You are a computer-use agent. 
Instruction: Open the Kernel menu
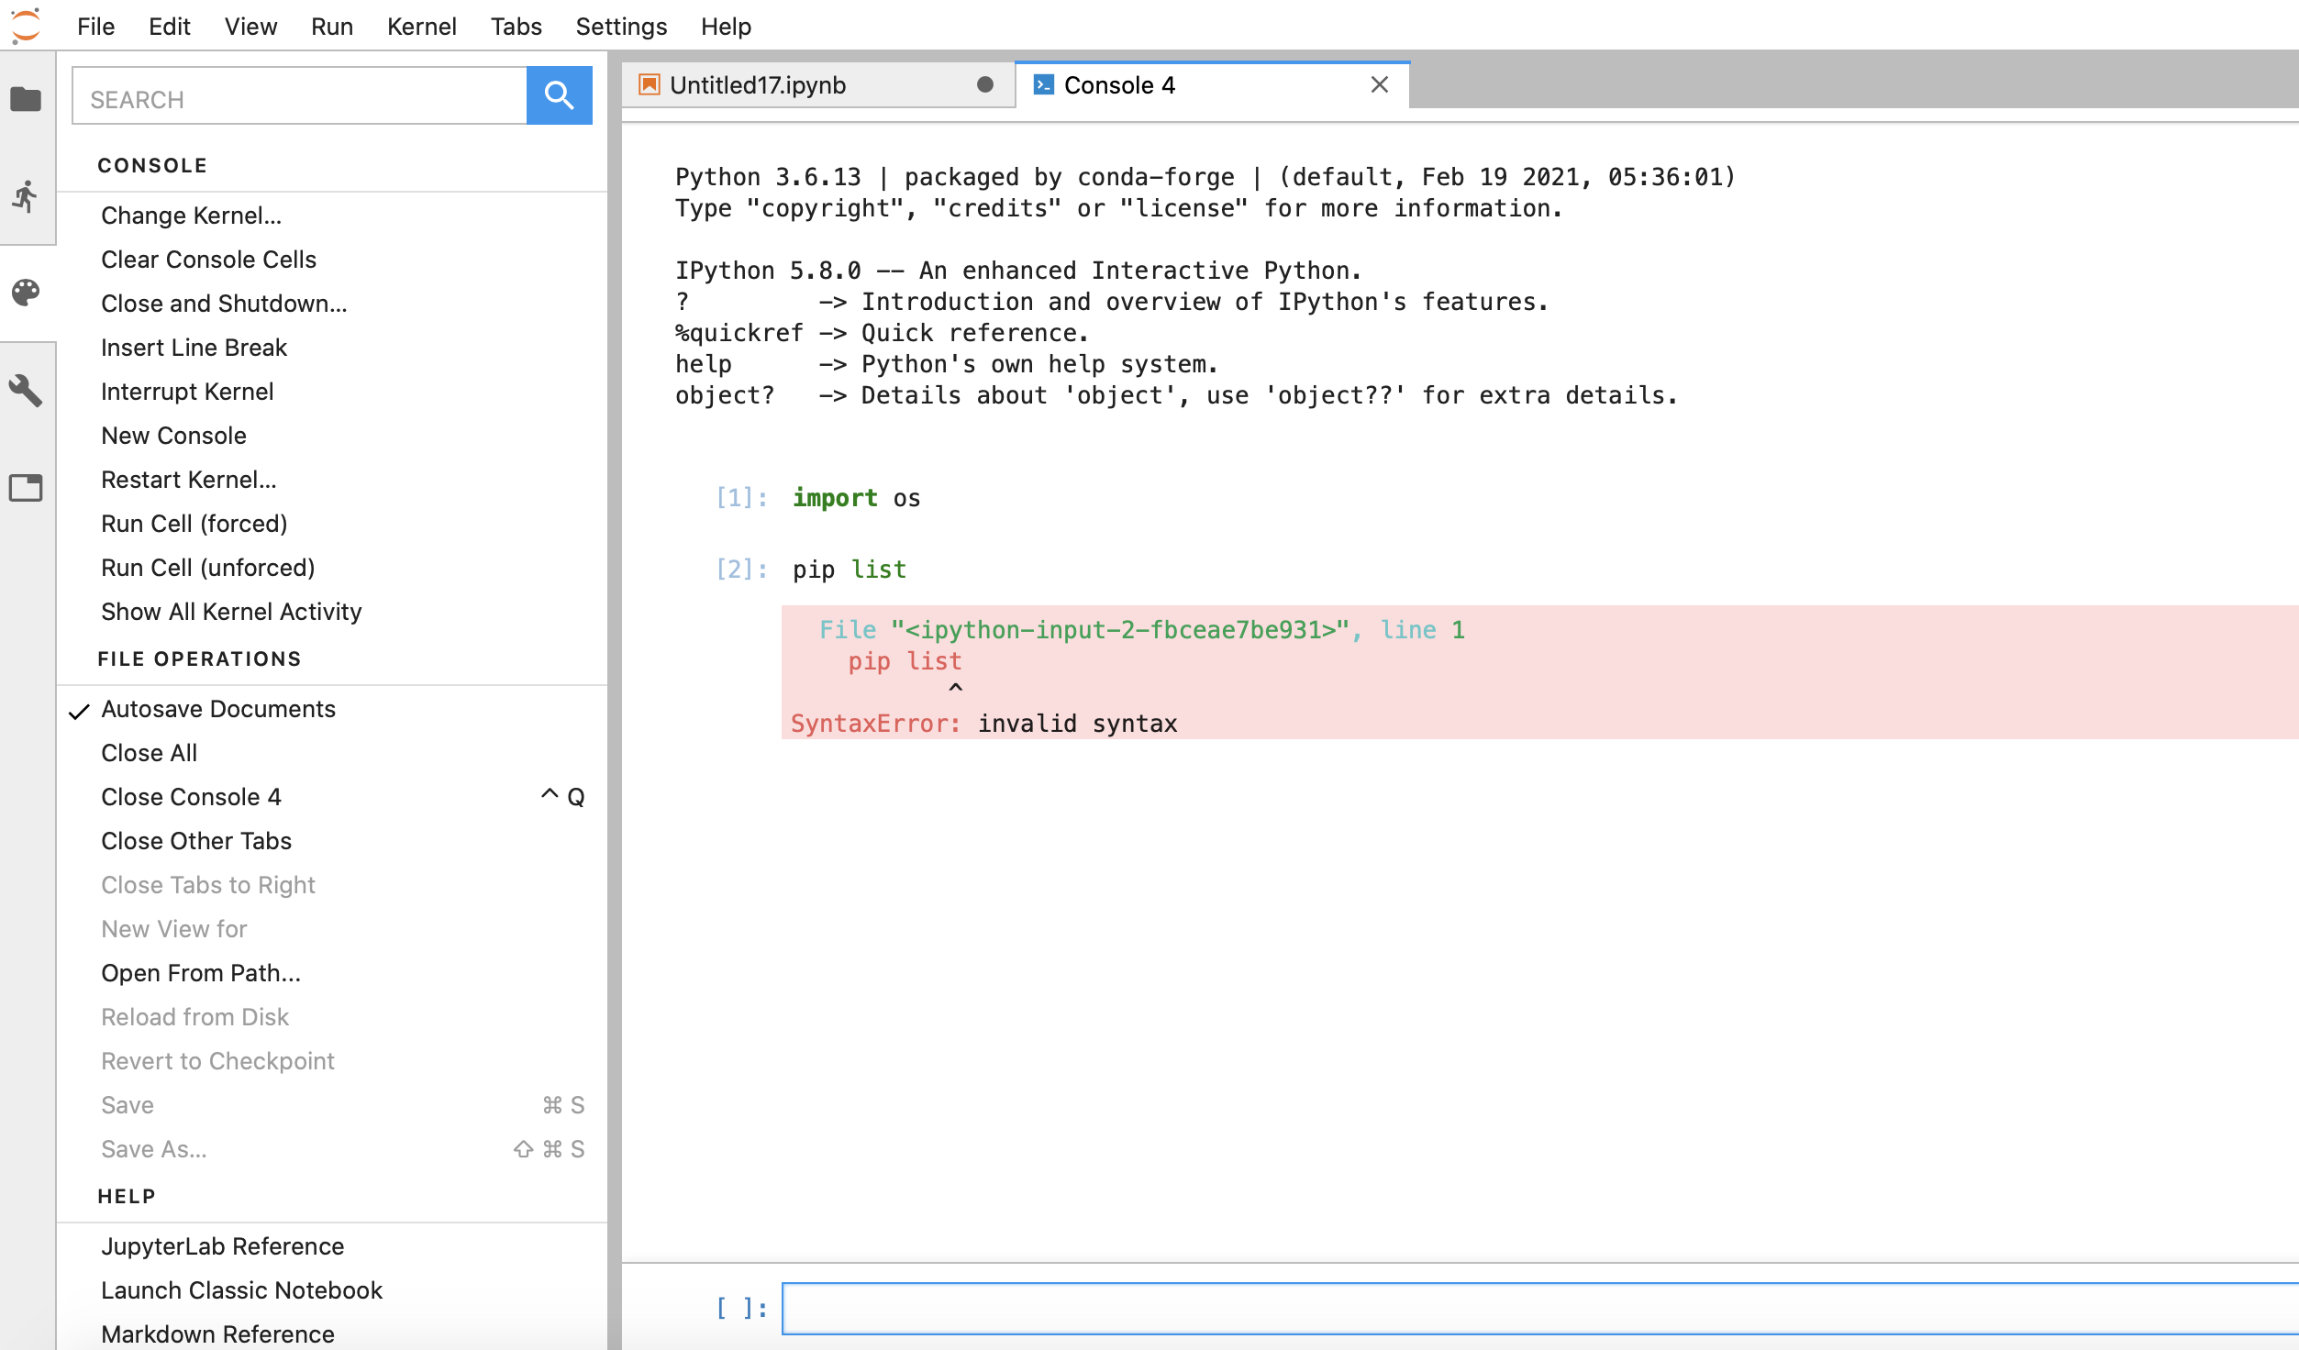422,27
